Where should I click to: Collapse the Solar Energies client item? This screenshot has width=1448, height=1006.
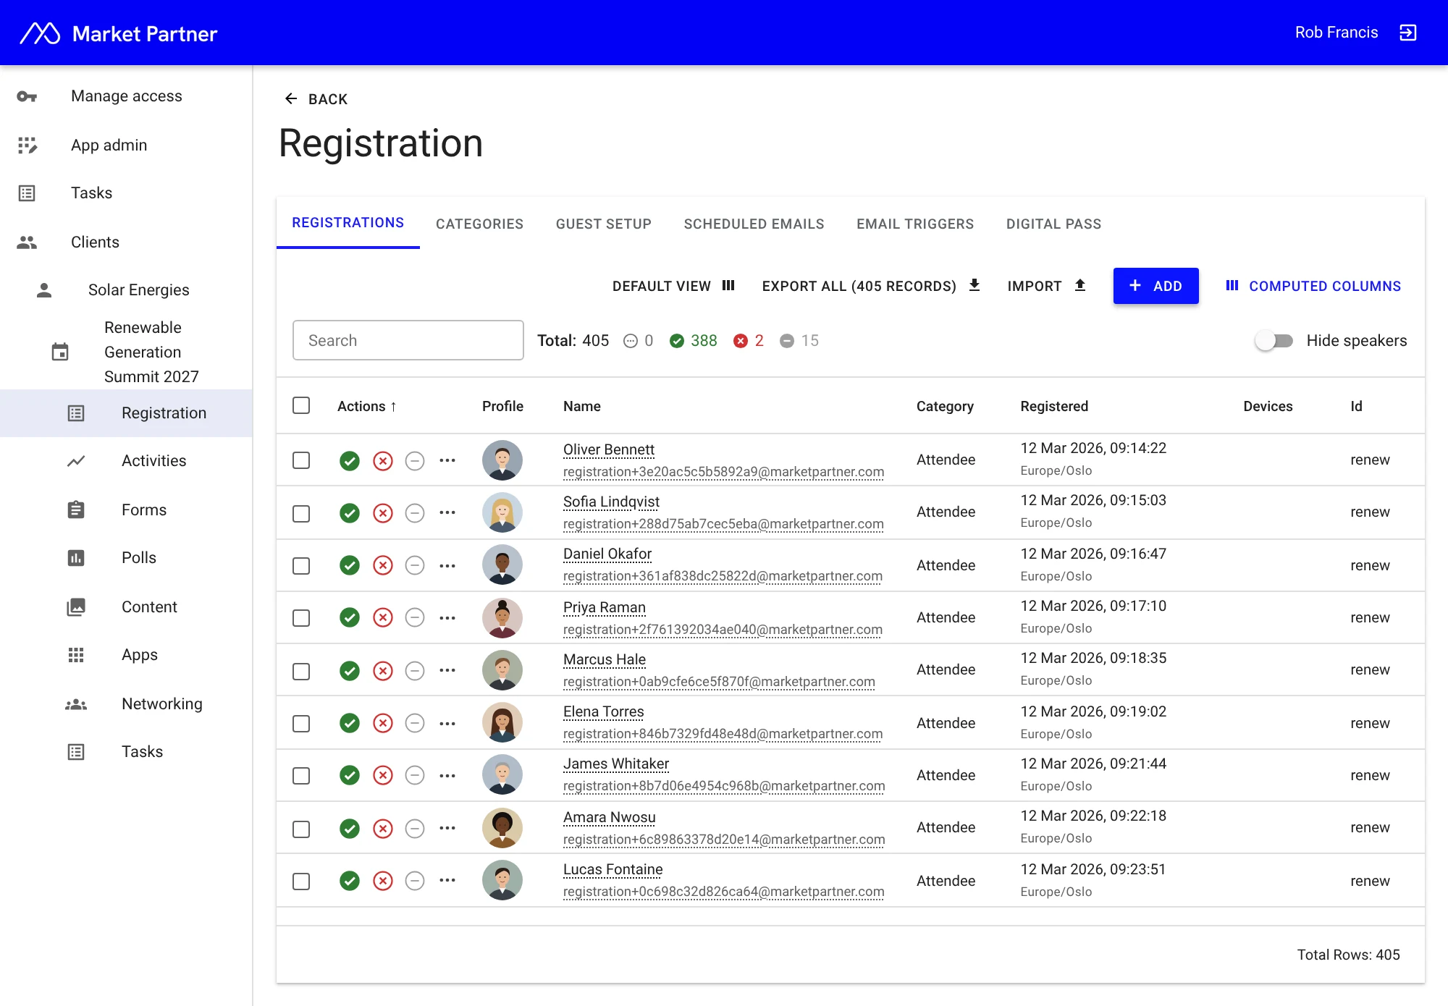tap(127, 290)
